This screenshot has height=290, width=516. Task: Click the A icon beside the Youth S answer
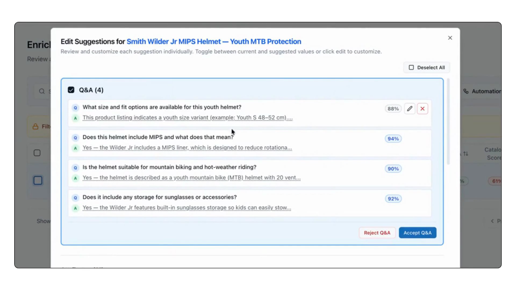click(75, 118)
